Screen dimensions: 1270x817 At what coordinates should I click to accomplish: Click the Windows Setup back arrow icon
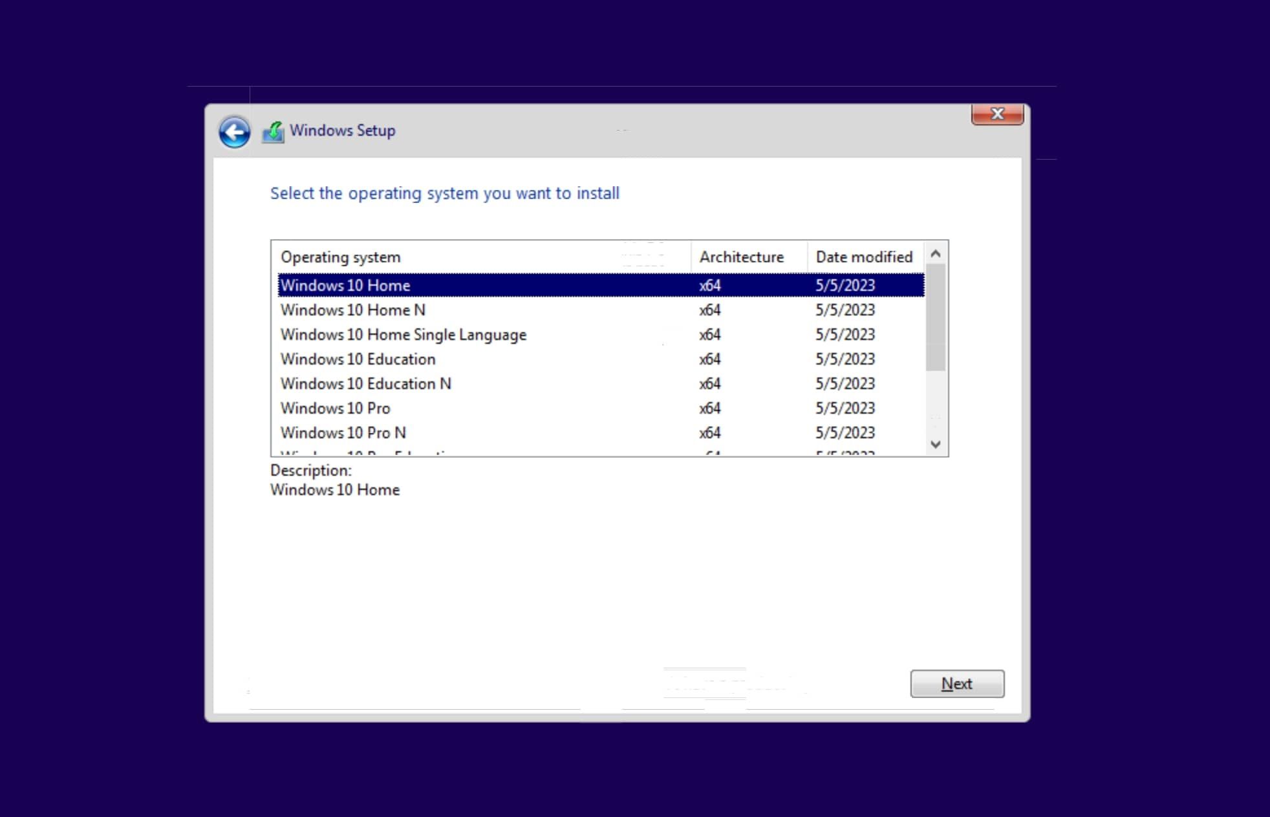233,131
